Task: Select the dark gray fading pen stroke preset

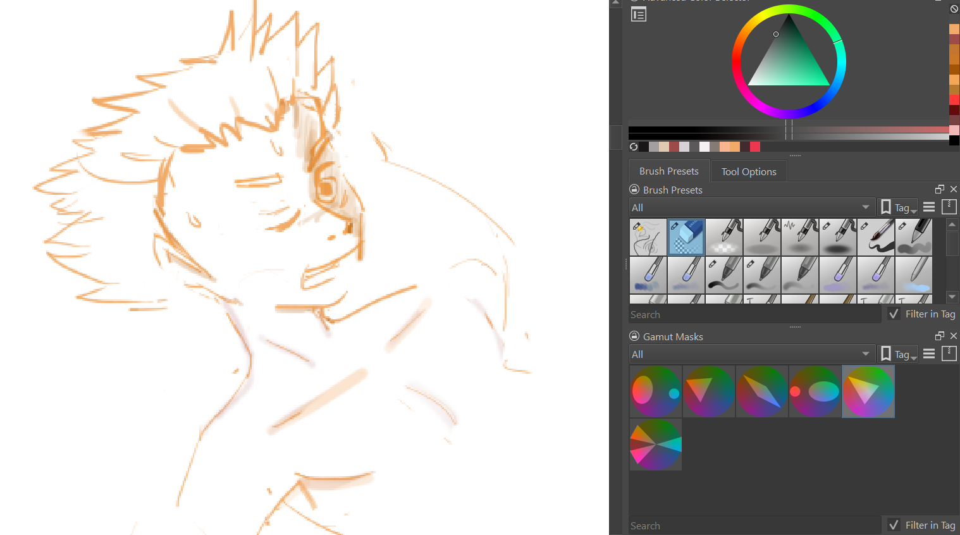Action: tap(762, 275)
